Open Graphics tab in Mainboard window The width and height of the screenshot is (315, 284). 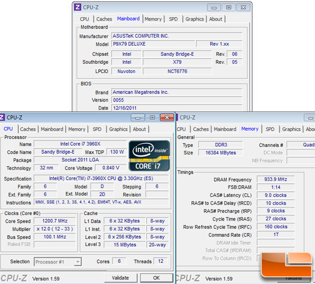pos(195,19)
